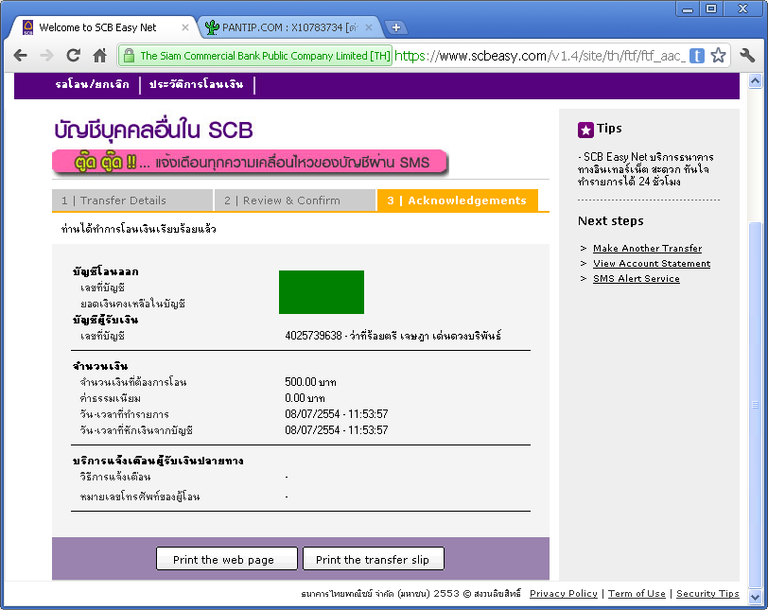Click the 'Print the transfer slip' button
The width and height of the screenshot is (768, 610).
point(374,559)
